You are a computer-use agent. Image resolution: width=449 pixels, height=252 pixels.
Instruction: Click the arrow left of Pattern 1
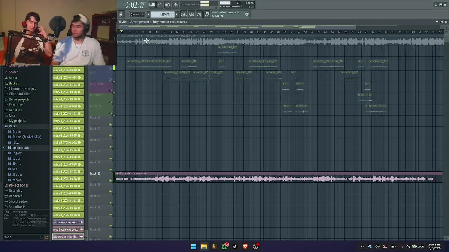pyautogui.click(x=148, y=14)
